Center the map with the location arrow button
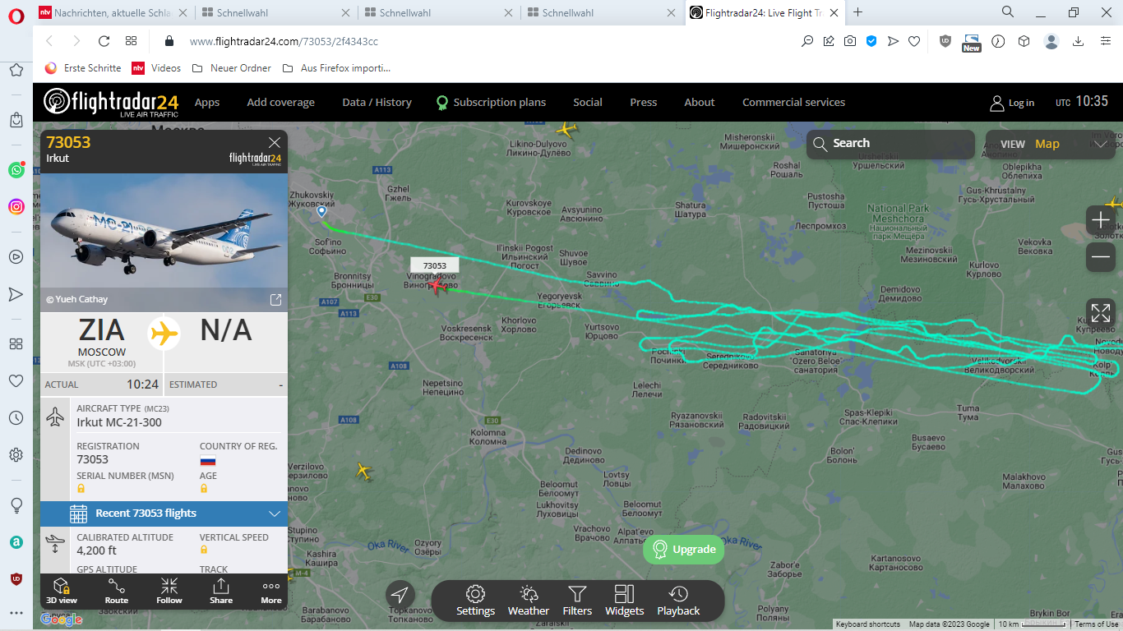 coord(400,596)
